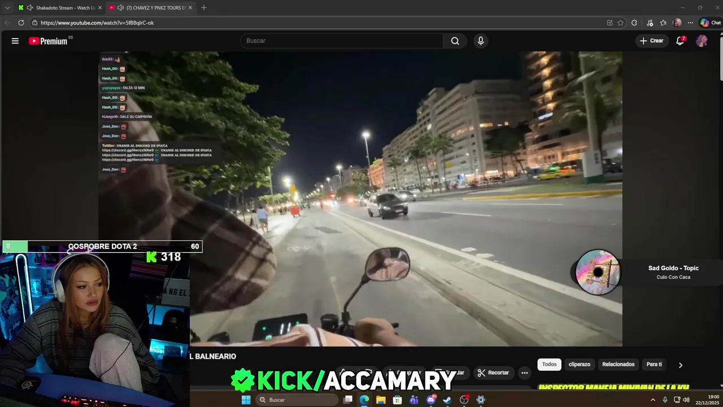Close the CHAVEZ Y PNKZ TOURS tab
723x407 pixels.
tap(190, 8)
